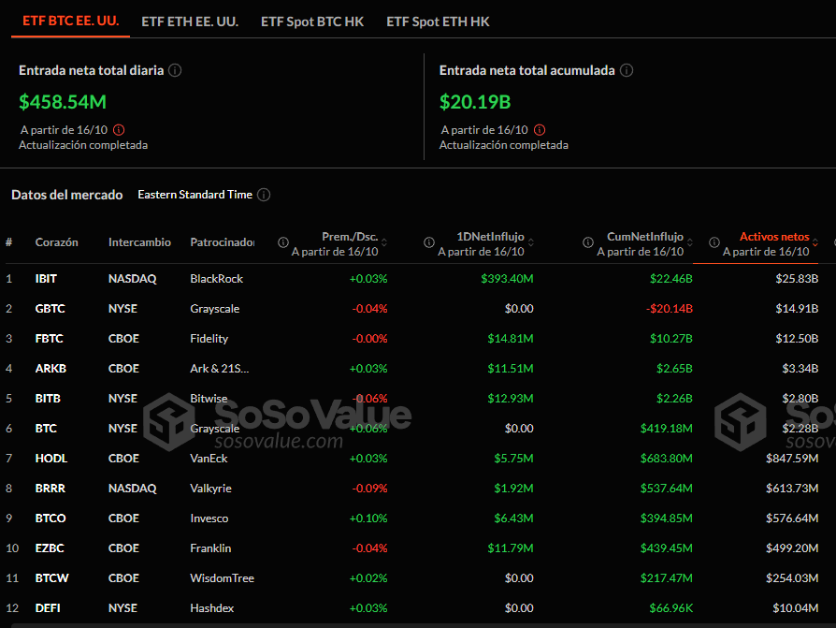The height and width of the screenshot is (628, 836).
Task: Click info icon on CumNetInflujo column header
Action: click(x=587, y=242)
